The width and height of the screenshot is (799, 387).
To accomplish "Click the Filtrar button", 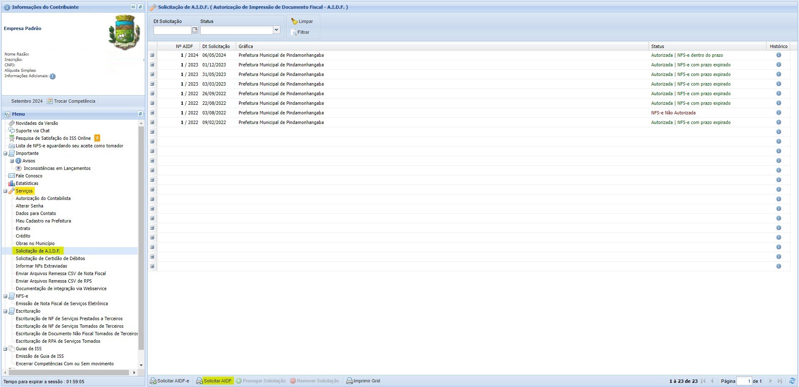I will pyautogui.click(x=300, y=32).
